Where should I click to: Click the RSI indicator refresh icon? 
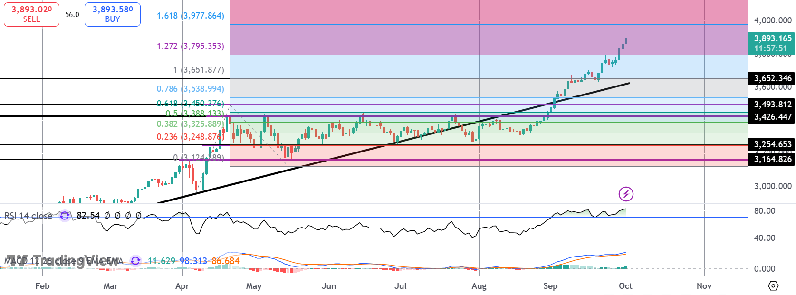coord(65,216)
